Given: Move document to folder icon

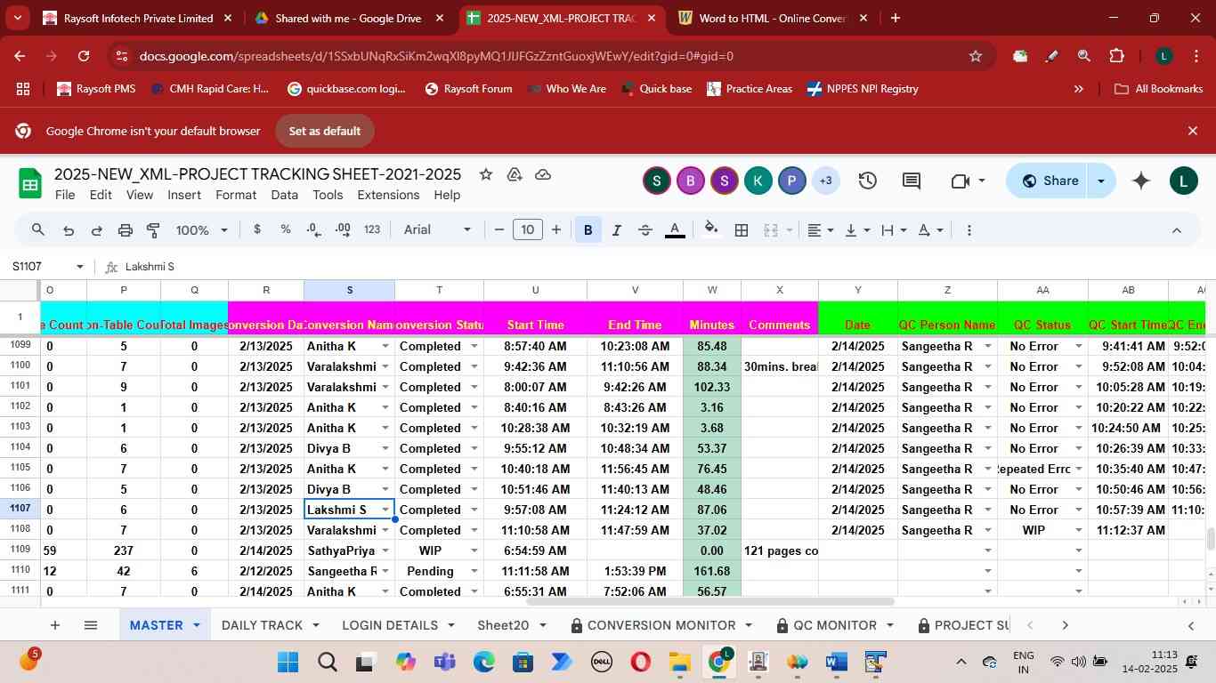Looking at the screenshot, I should coord(515,174).
